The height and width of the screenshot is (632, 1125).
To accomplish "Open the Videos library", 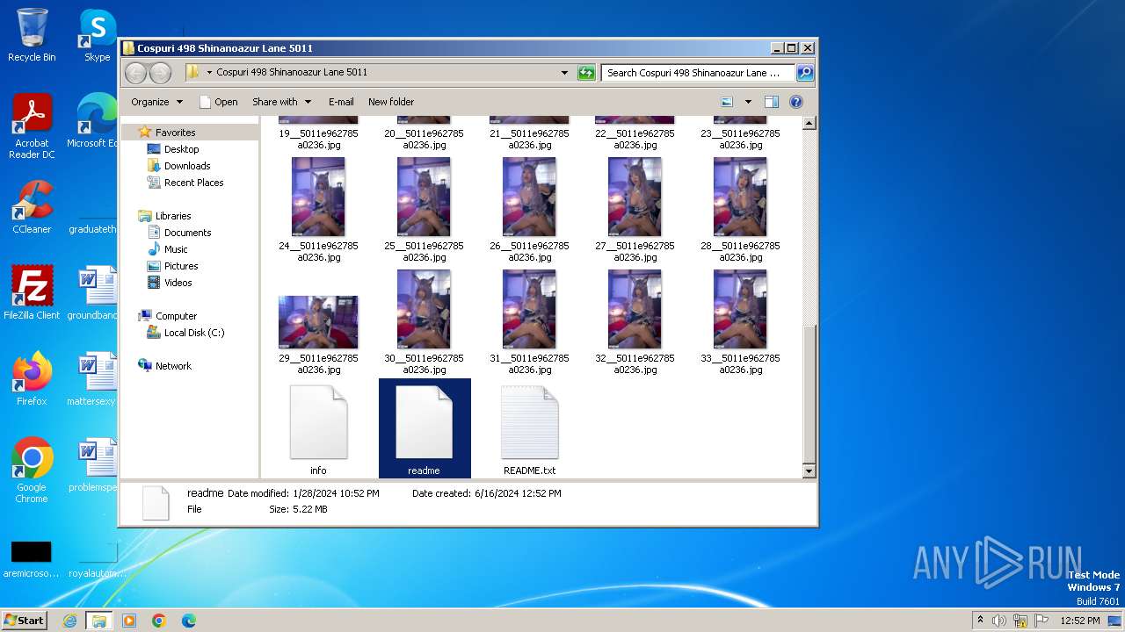I will click(178, 283).
